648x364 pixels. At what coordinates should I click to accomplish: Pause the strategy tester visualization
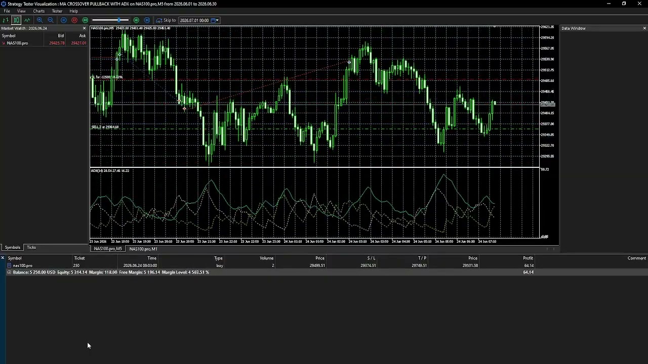coord(64,20)
